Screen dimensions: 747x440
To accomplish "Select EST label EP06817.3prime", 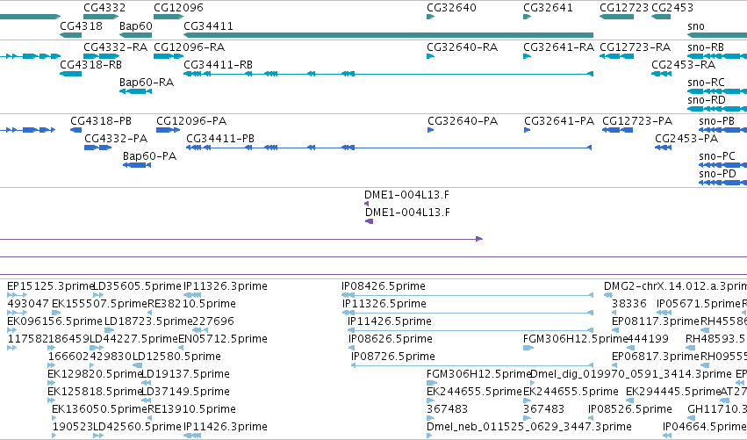I will tap(655, 357).
